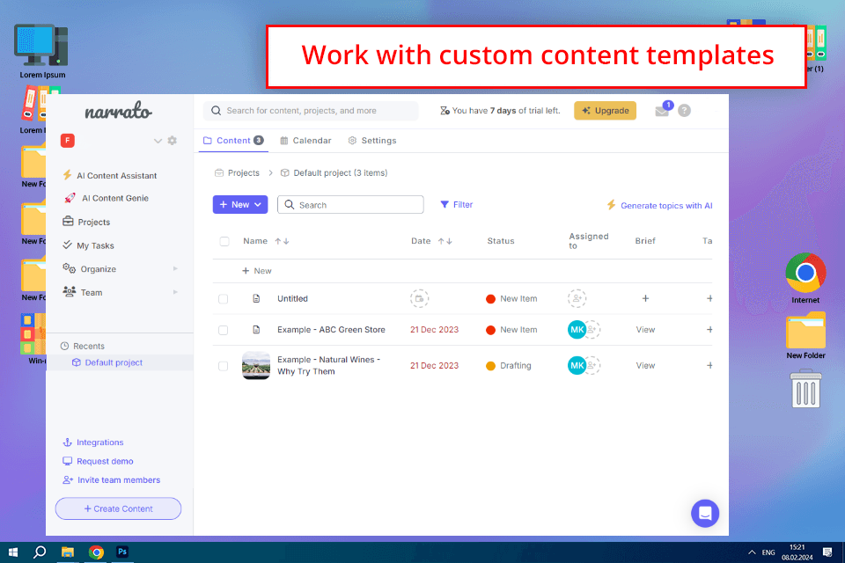Change the Drafting status of Natural Wines
845x563 pixels.
point(509,366)
